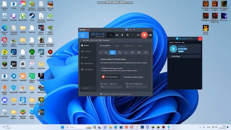Click the taskbar search box

pyautogui.click(x=79, y=127)
